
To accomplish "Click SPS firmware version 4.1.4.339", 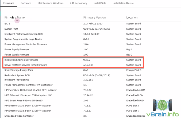I will (88, 65).
